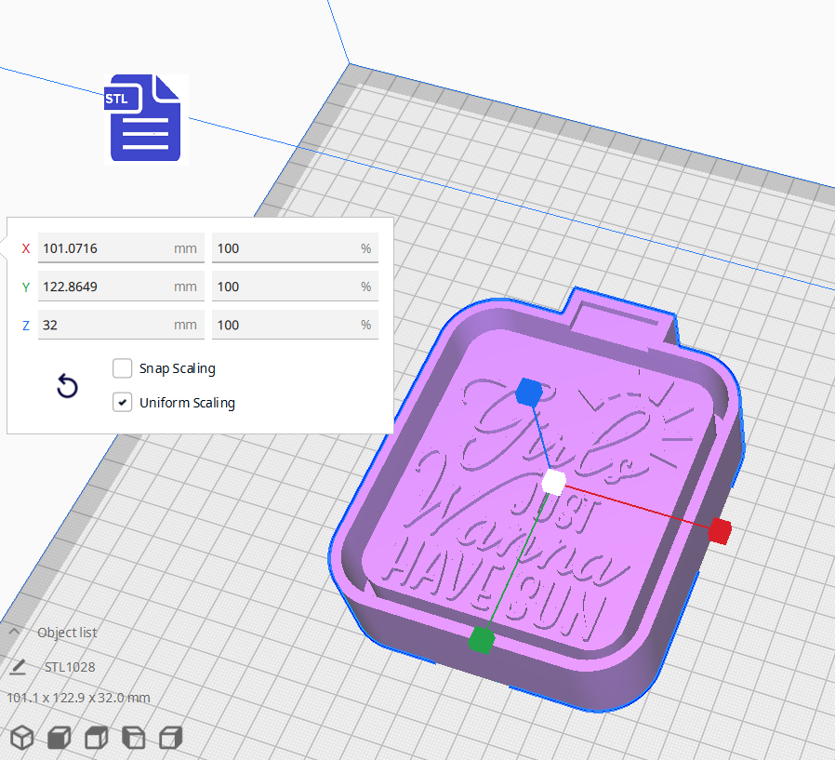Viewport: 835px width, 760px height.
Task: Collapse the Object list panel
Action: coord(13,632)
